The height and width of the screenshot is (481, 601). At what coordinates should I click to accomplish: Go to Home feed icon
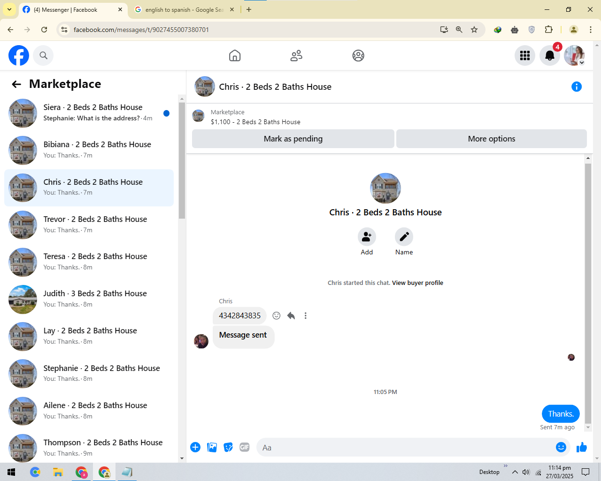click(235, 55)
